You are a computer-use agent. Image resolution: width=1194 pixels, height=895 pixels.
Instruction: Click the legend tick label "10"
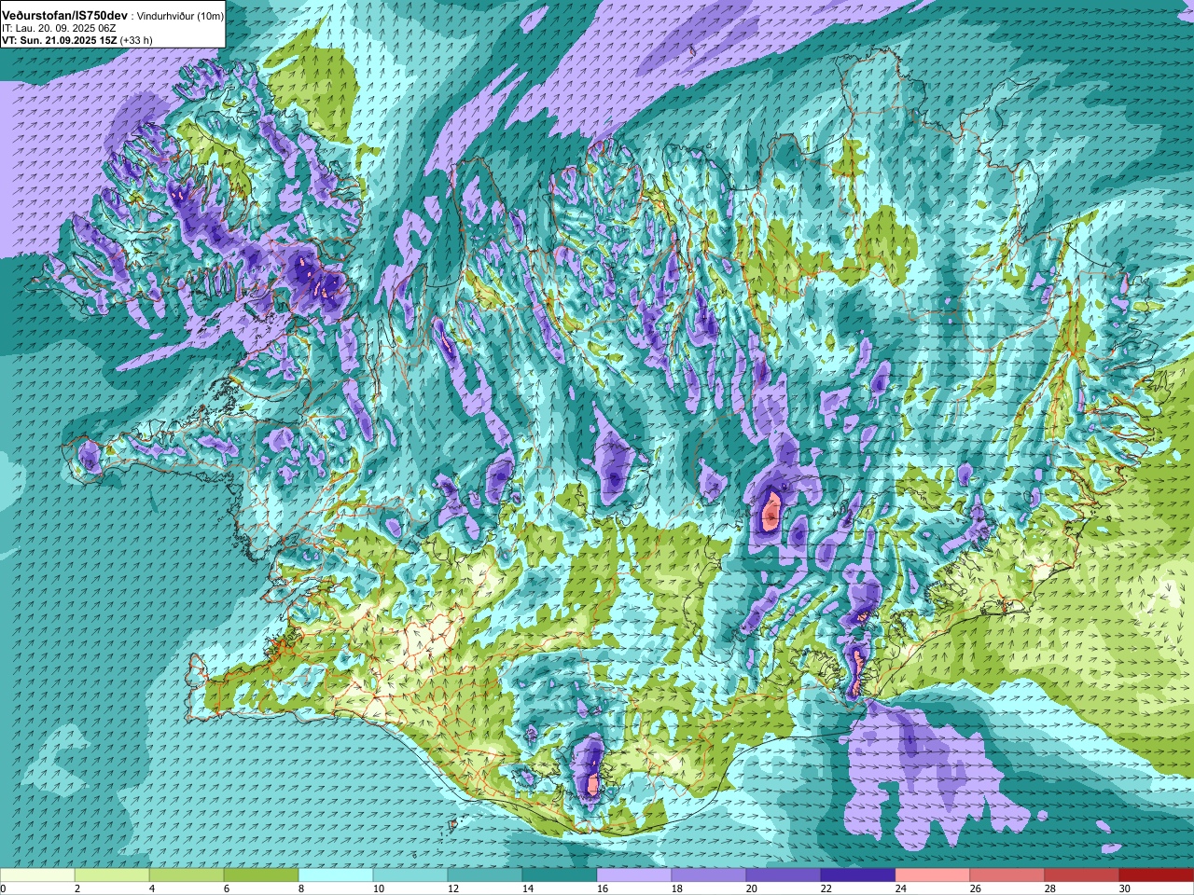pos(378,888)
